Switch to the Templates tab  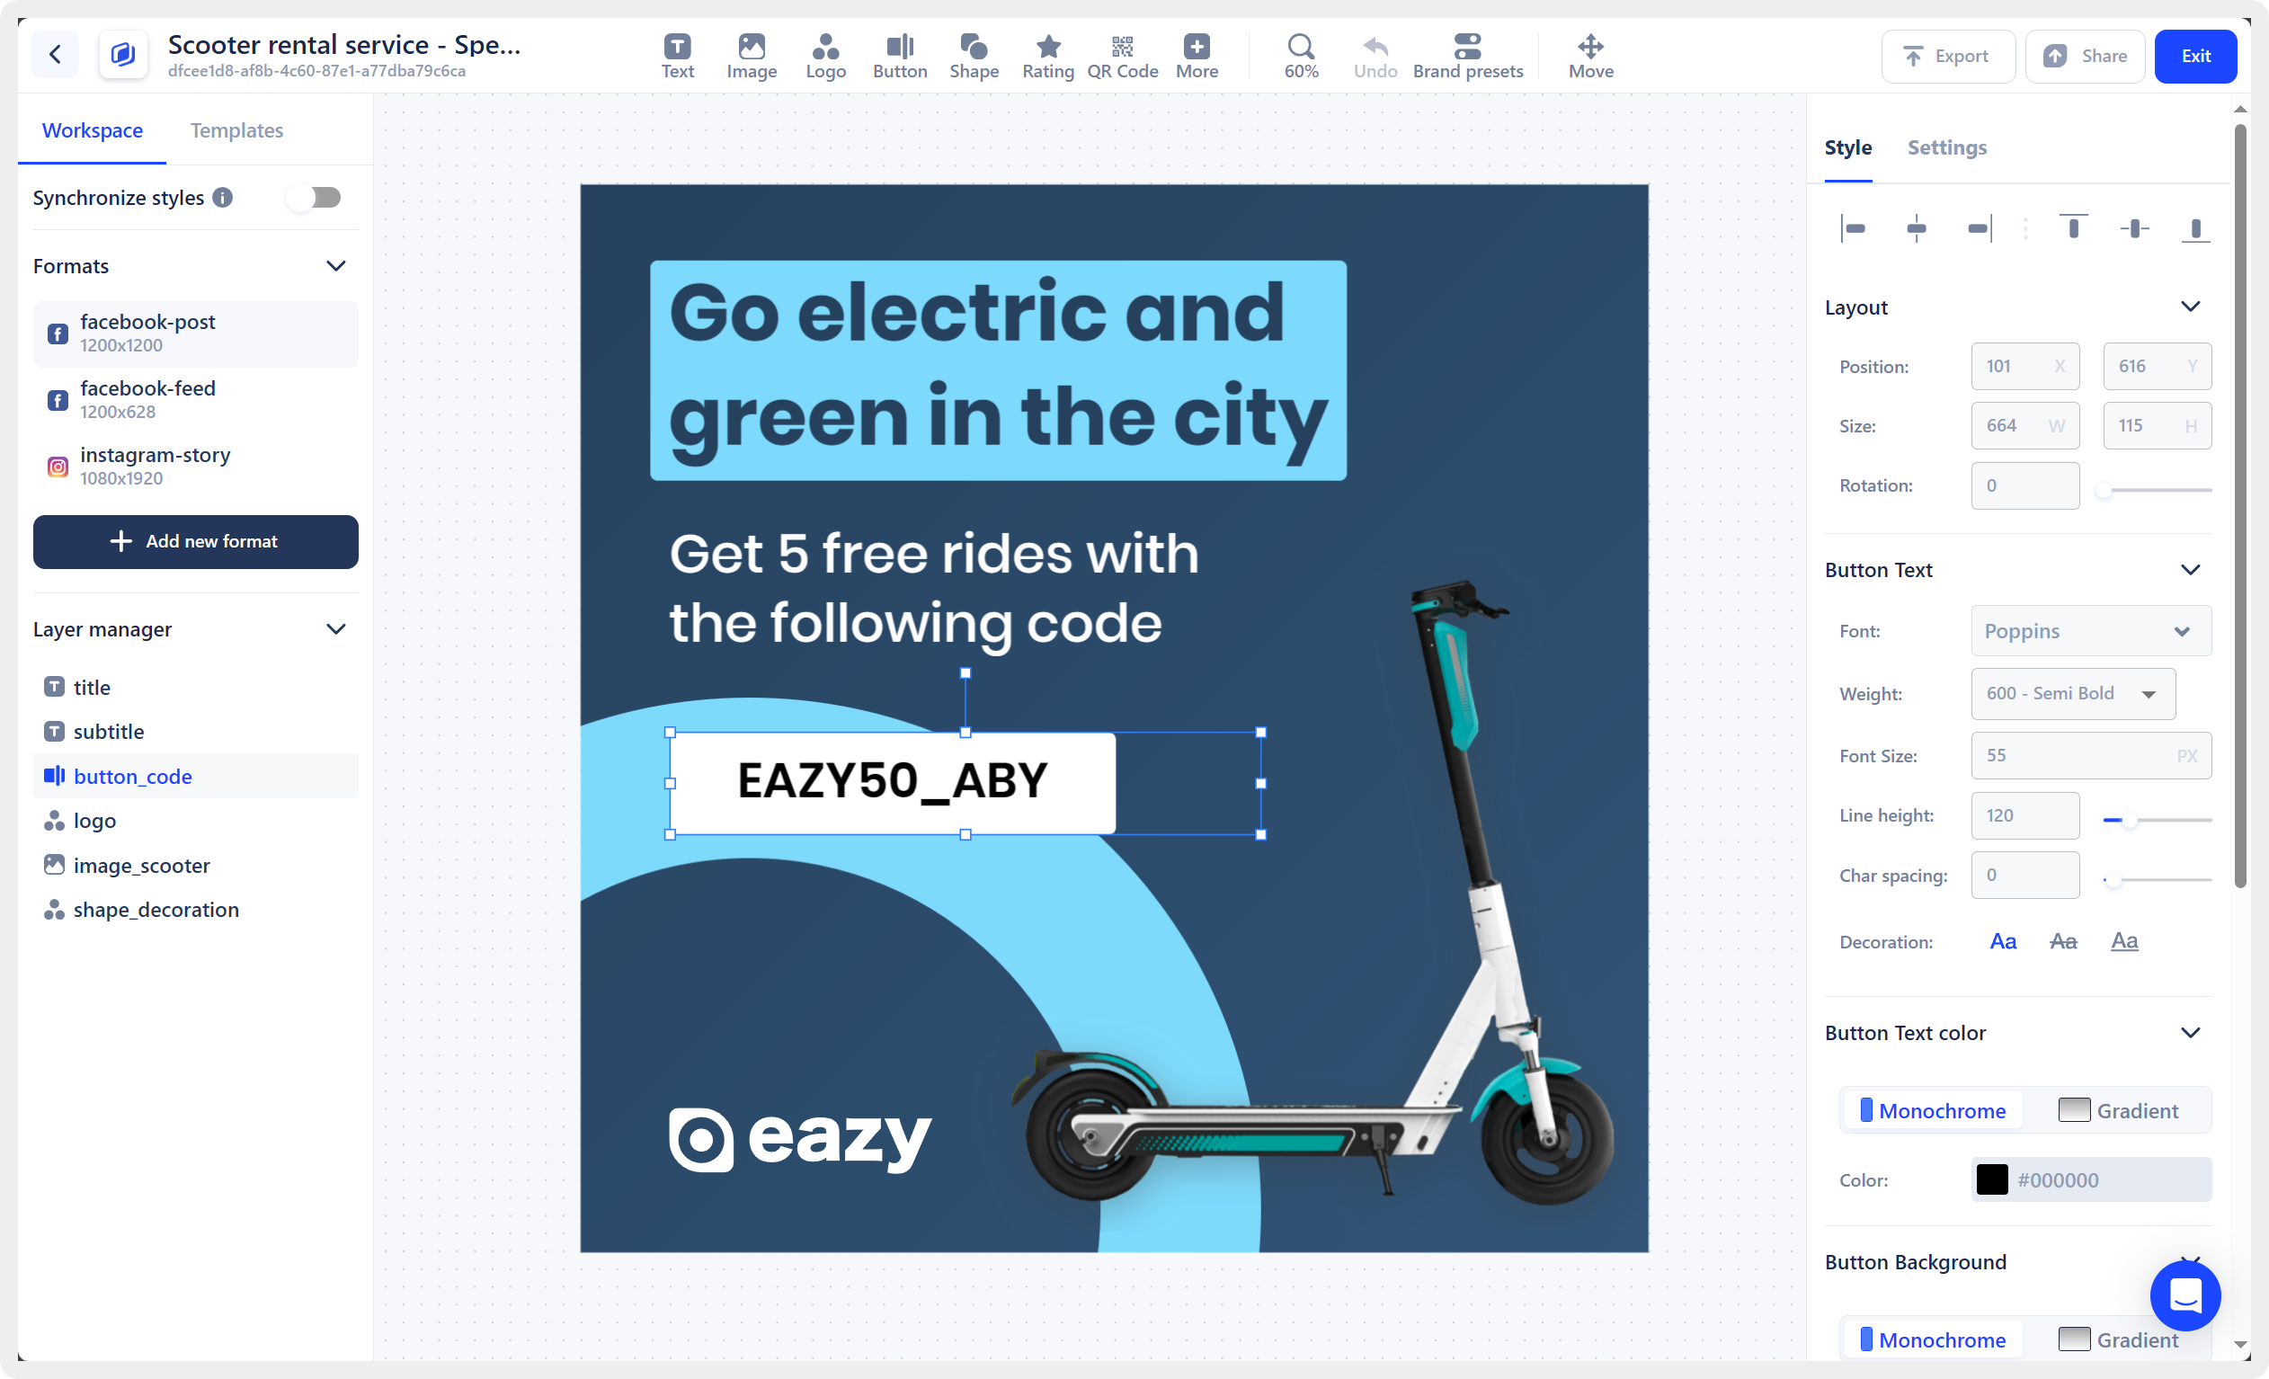(x=236, y=130)
